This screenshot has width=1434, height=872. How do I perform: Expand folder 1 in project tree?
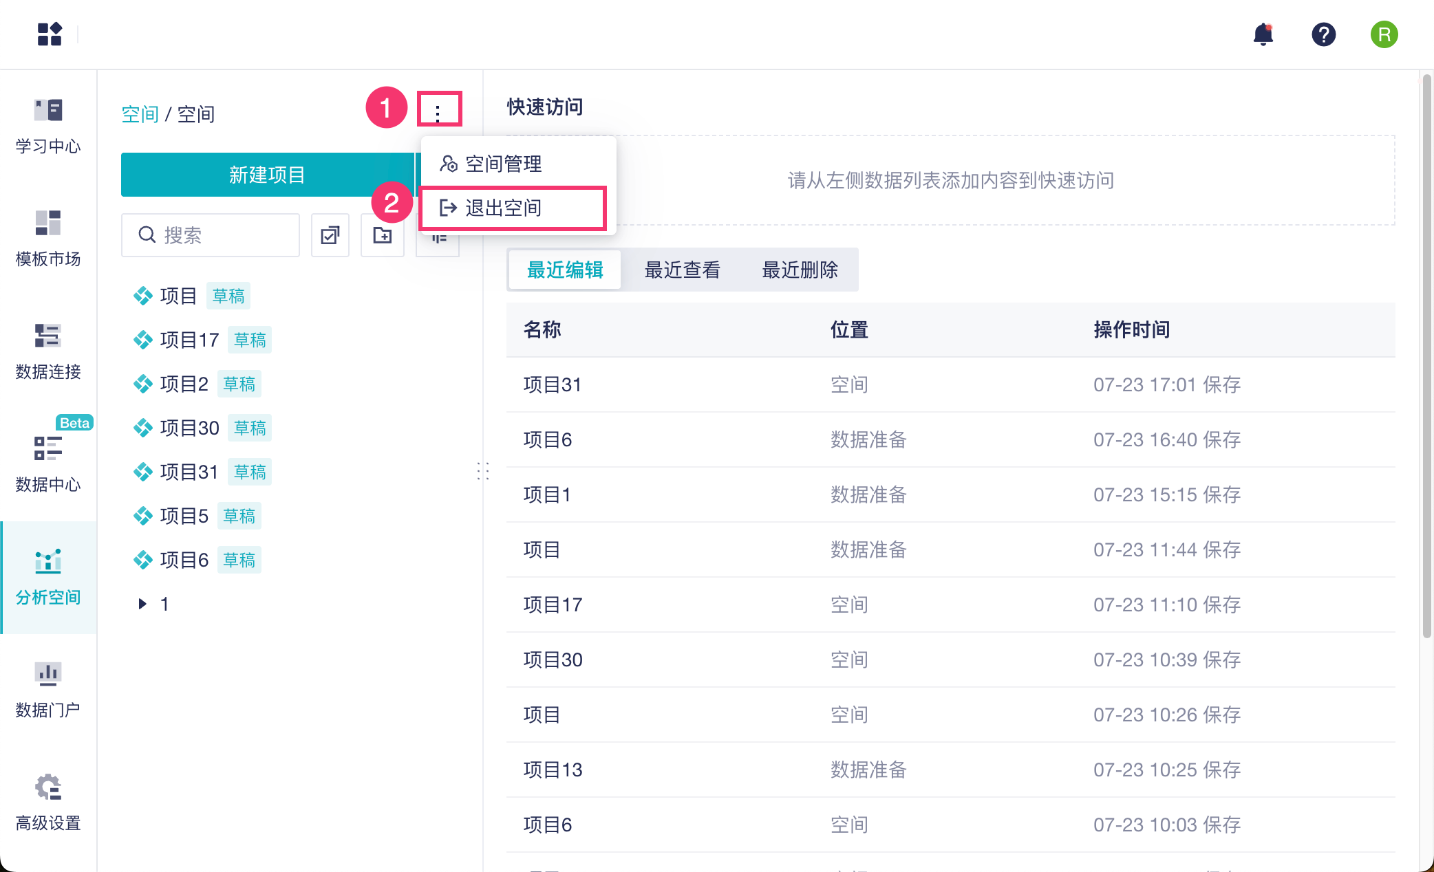[x=142, y=604]
